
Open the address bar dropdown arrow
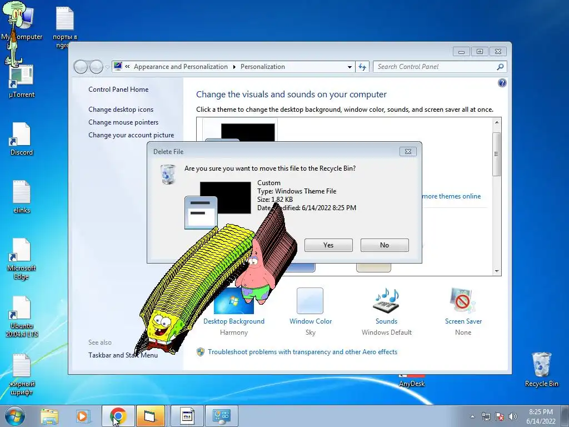click(350, 67)
